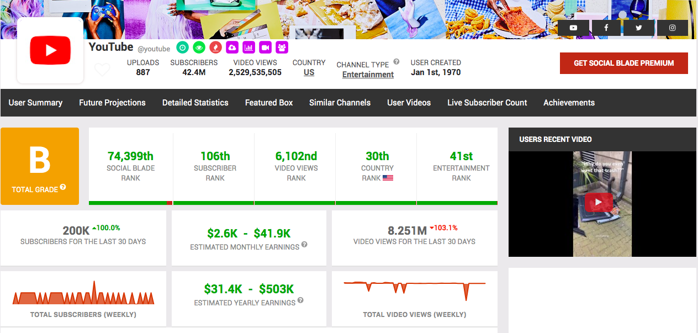Click the purple bar chart badge icon
This screenshot has height=333, width=698.
click(249, 47)
